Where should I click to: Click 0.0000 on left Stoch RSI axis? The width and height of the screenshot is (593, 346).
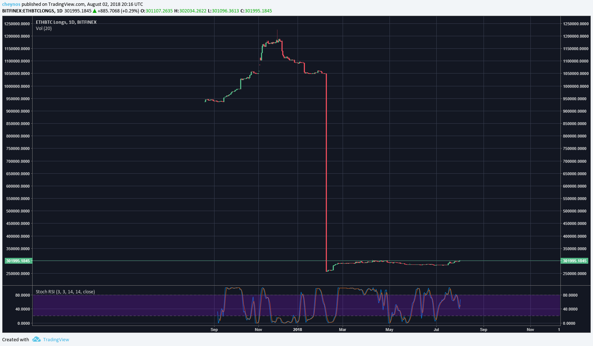24,323
